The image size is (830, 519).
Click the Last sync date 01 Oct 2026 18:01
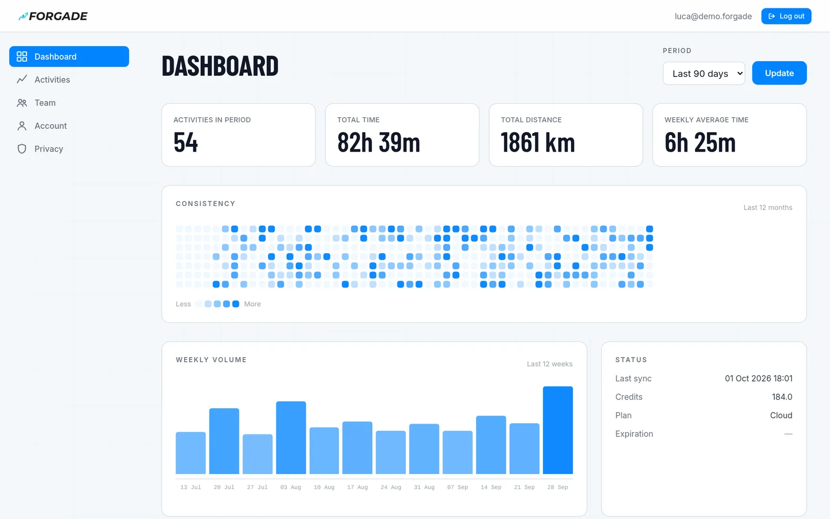coord(759,378)
